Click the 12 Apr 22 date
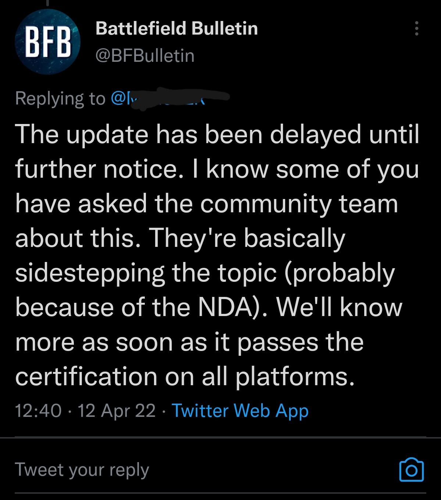Viewport: 441px width, 500px height. click(116, 411)
